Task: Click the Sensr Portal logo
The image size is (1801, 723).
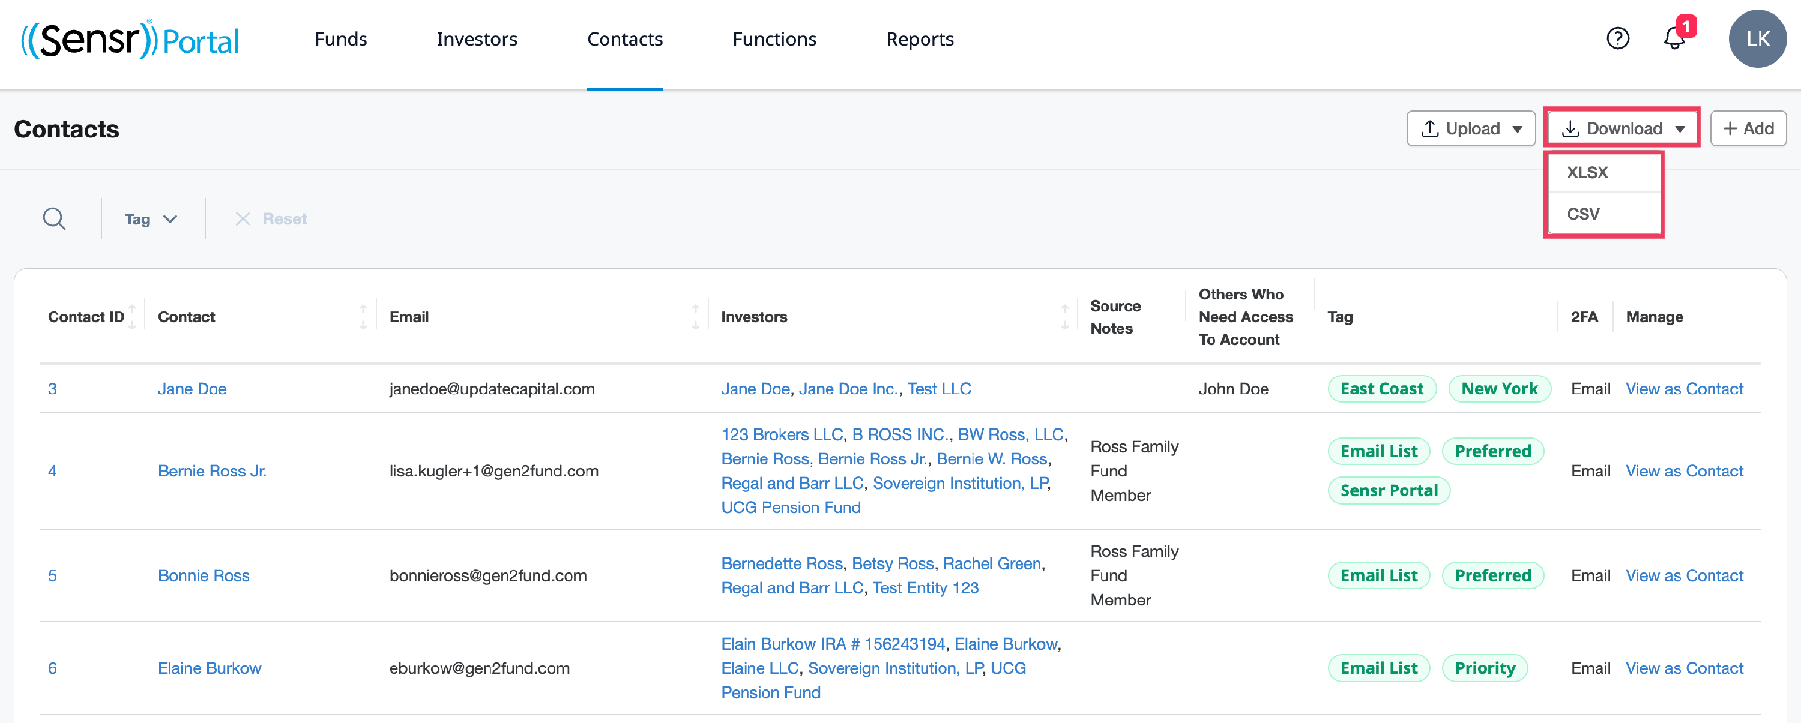Action: pos(130,40)
